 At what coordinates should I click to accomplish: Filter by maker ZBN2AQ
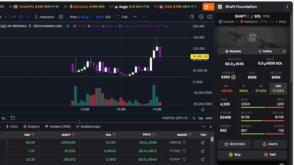point(184,143)
